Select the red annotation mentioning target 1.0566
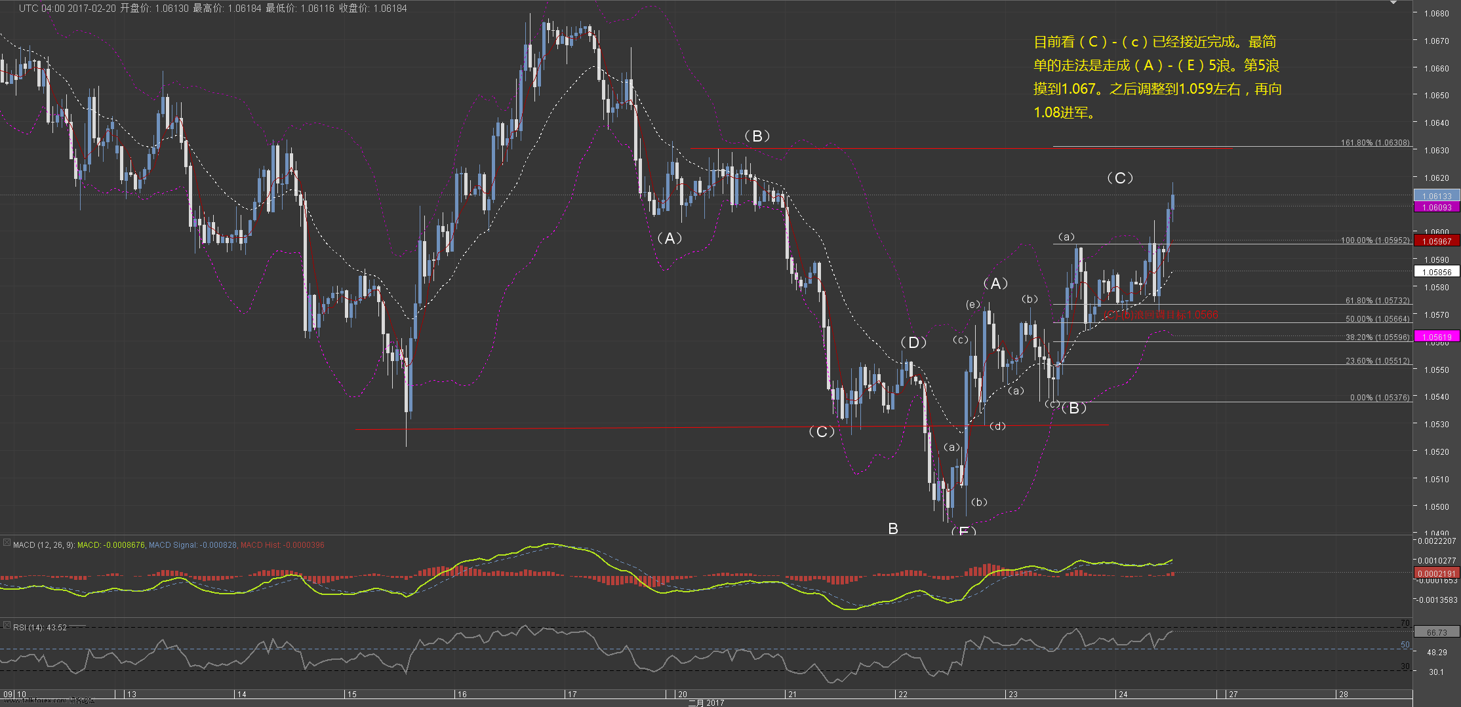The height and width of the screenshot is (707, 1461). [x=1161, y=315]
